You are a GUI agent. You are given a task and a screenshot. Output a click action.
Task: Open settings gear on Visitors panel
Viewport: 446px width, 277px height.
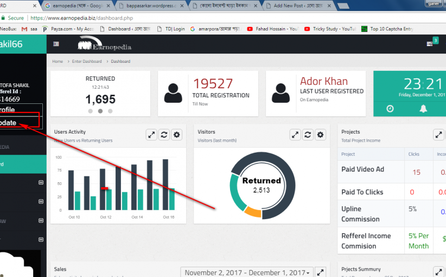tap(321, 135)
